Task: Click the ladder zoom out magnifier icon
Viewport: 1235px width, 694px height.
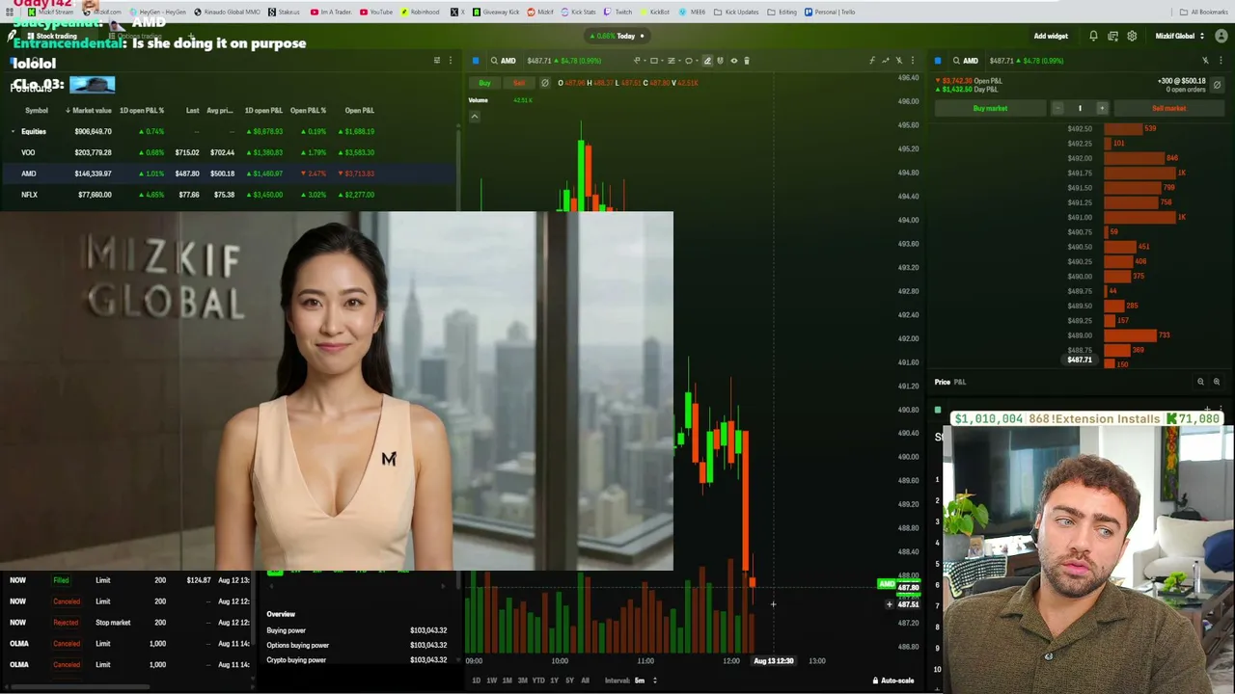Action: pyautogui.click(x=1201, y=382)
